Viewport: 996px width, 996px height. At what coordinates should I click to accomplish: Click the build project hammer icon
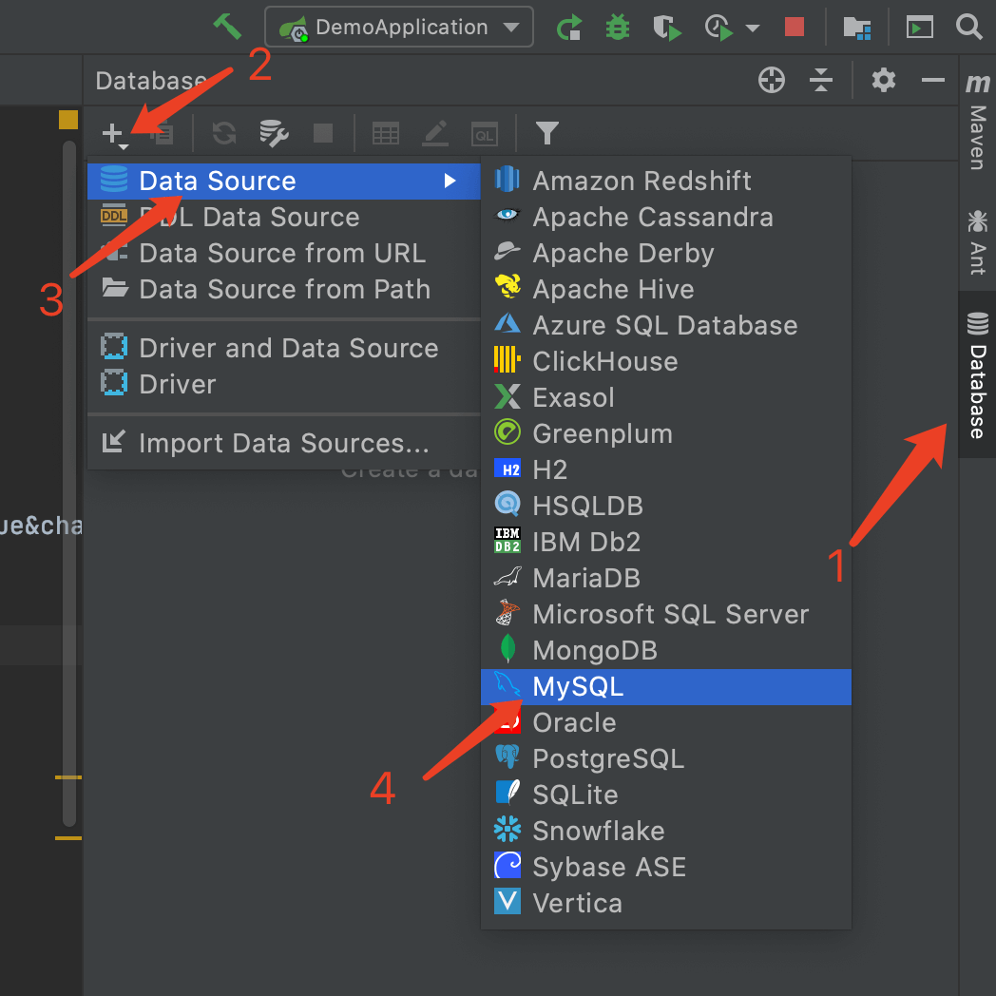pos(226,26)
